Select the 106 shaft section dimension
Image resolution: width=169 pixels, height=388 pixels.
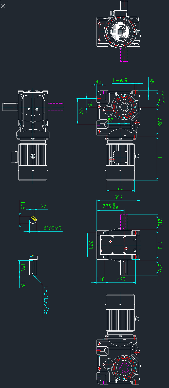23,206
